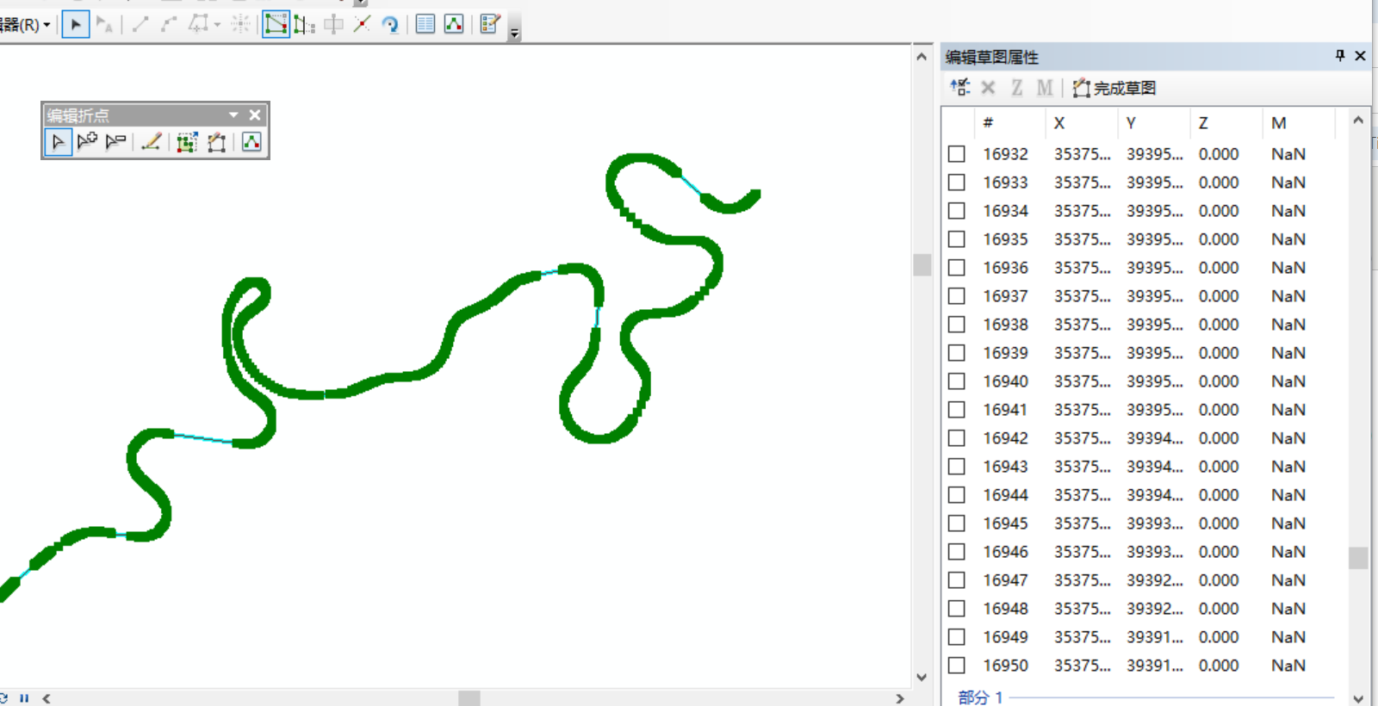Click Sketch Properties icon in Edit Vertices toolbar

(x=251, y=142)
